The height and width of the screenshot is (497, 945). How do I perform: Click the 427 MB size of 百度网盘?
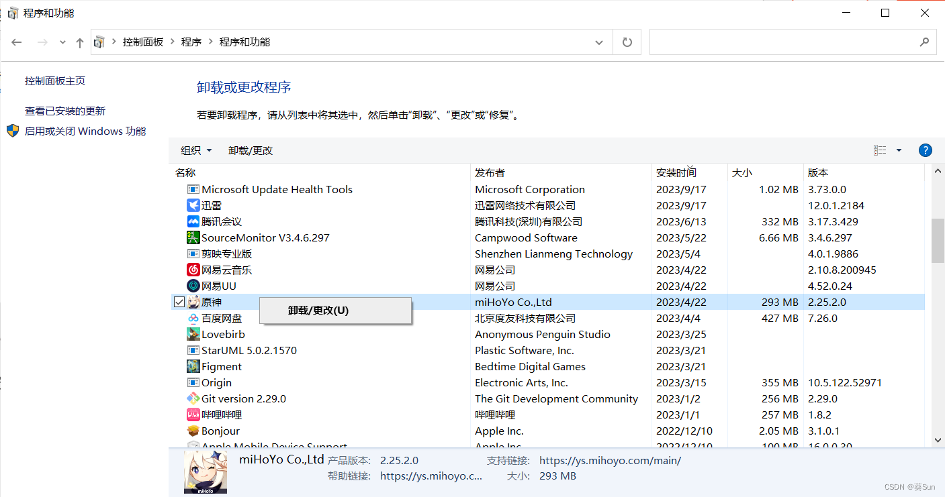780,319
